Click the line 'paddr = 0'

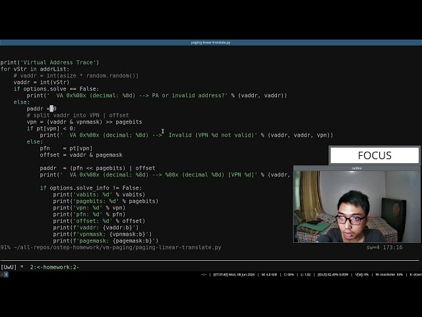point(42,108)
